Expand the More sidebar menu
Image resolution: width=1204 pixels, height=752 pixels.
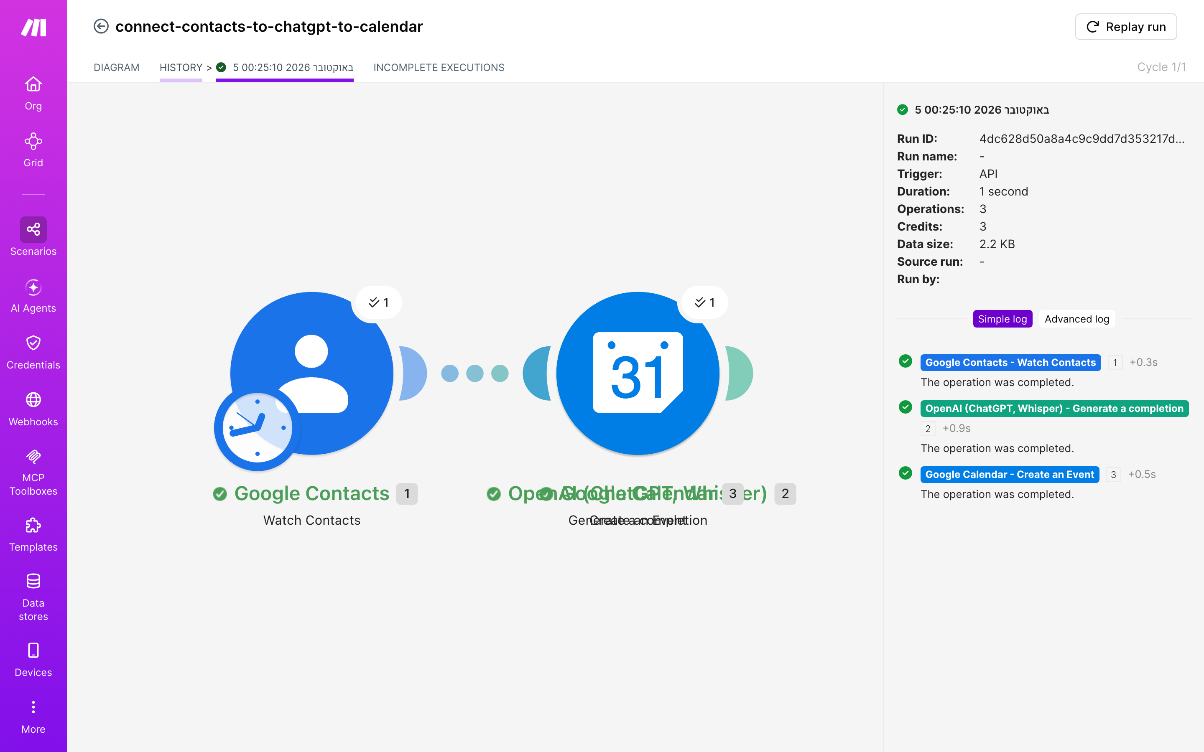33,716
